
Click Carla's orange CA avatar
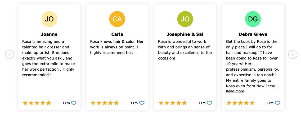click(117, 19)
